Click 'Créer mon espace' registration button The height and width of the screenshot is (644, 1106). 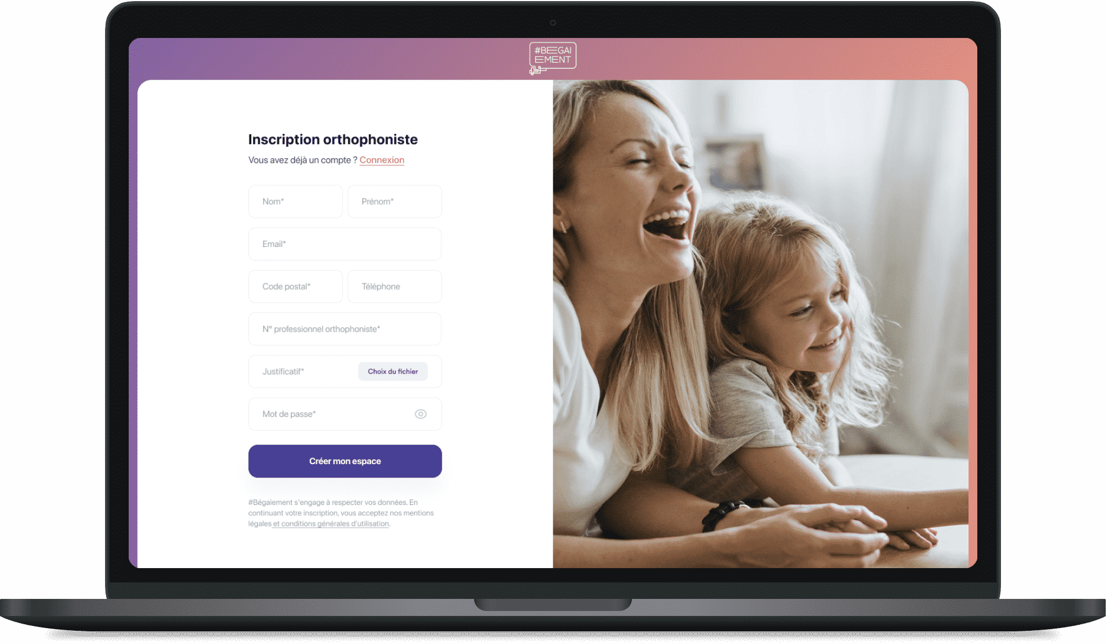tap(345, 461)
